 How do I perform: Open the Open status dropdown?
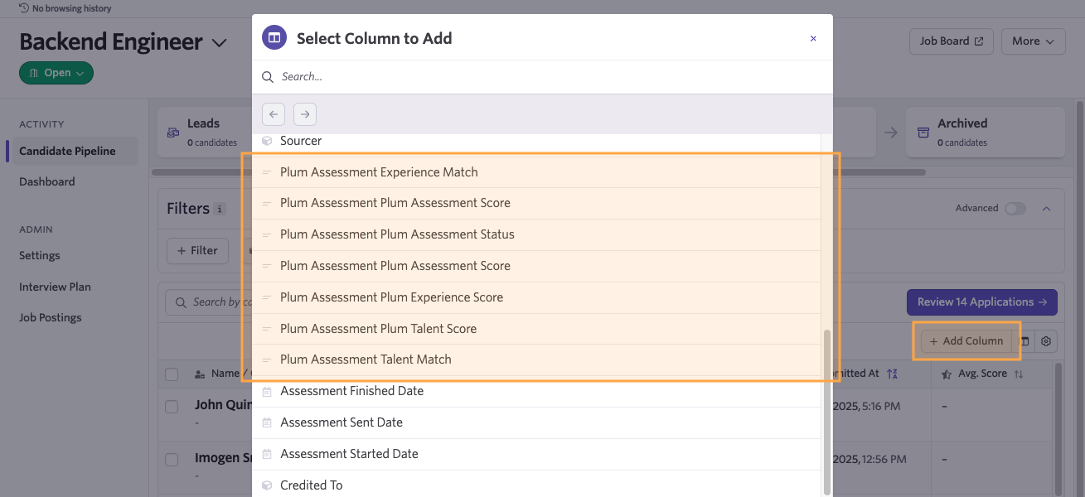[x=56, y=73]
